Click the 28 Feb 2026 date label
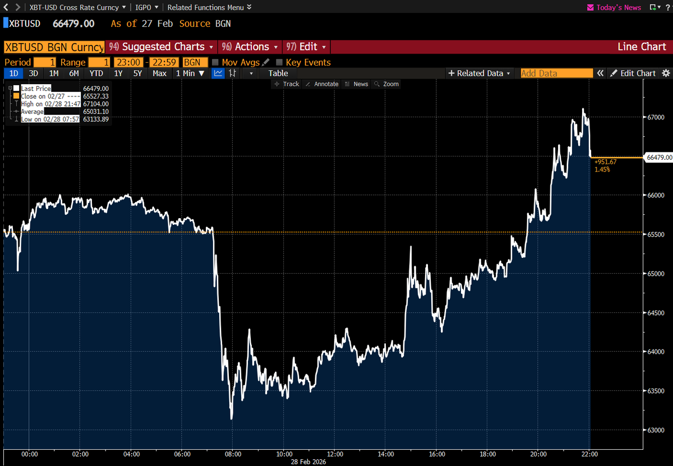 click(309, 462)
